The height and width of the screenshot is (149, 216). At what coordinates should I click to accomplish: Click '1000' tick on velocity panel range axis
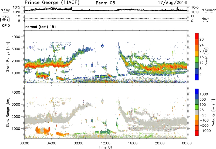(16, 129)
